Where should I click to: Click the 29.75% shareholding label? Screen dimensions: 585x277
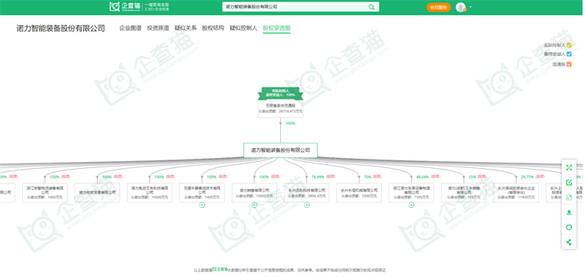point(527,176)
